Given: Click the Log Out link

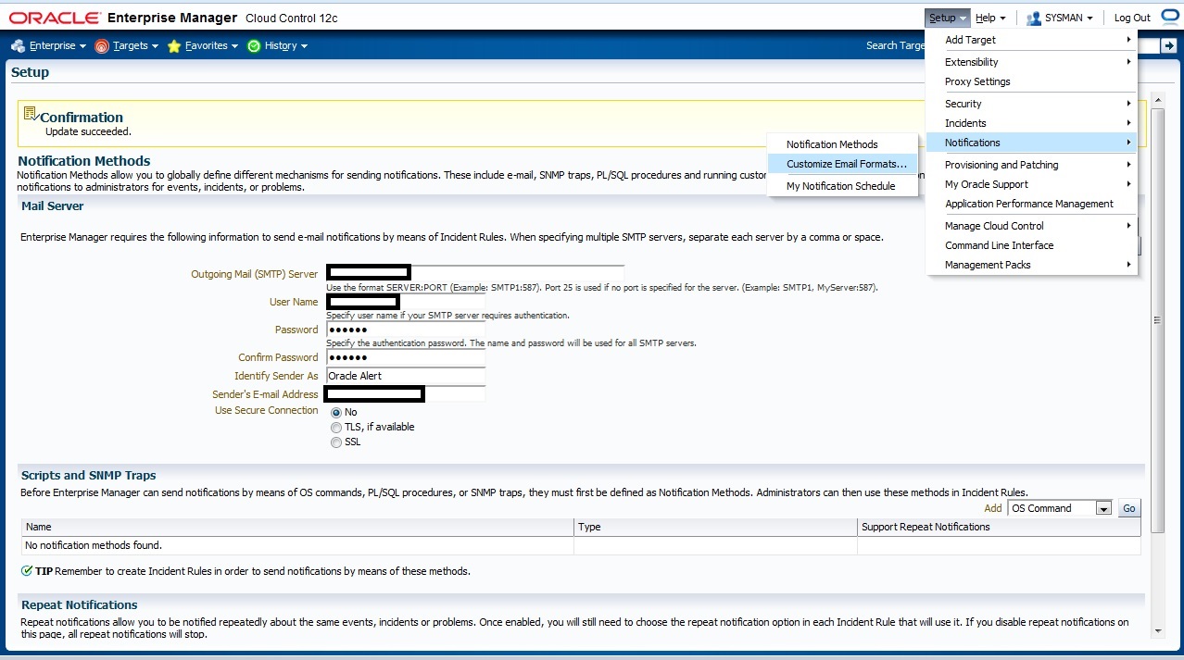Looking at the screenshot, I should (1131, 18).
